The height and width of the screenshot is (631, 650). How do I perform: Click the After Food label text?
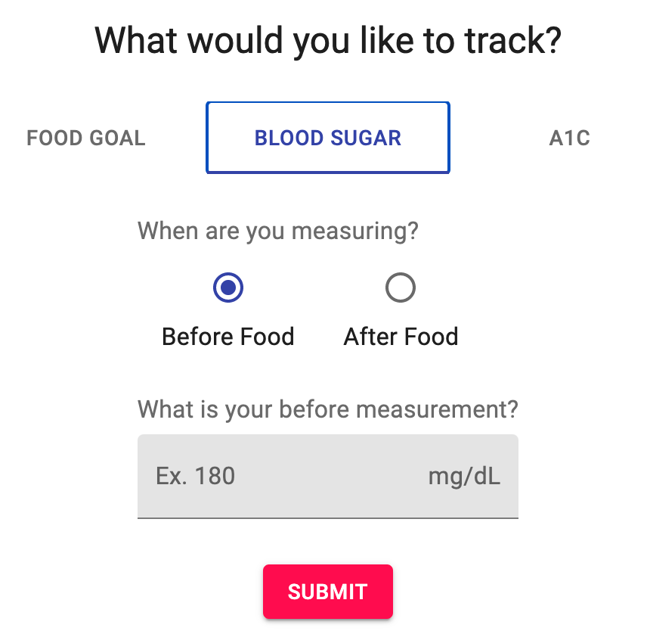[401, 337]
